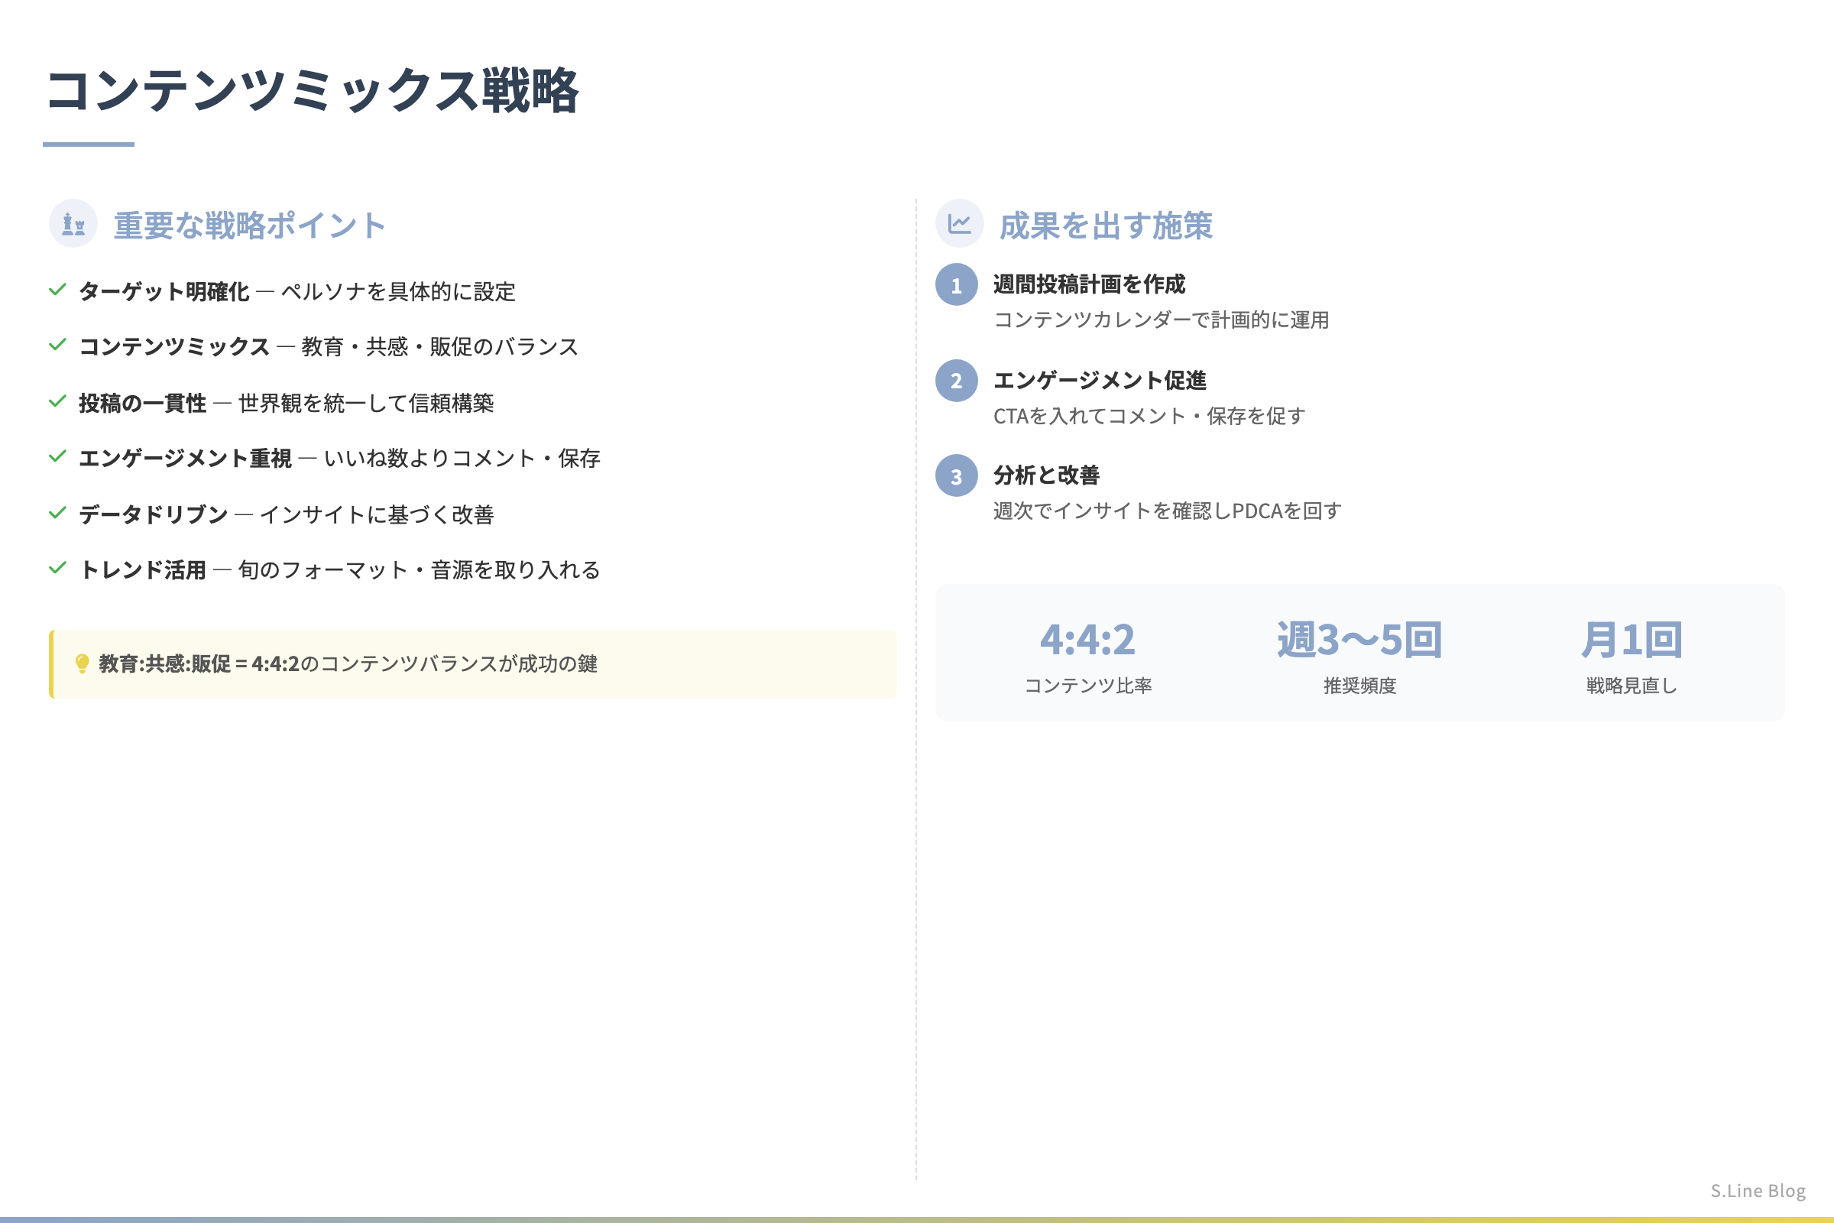Click the text 旬のフォーマット・音源を取り入れる

420,570
